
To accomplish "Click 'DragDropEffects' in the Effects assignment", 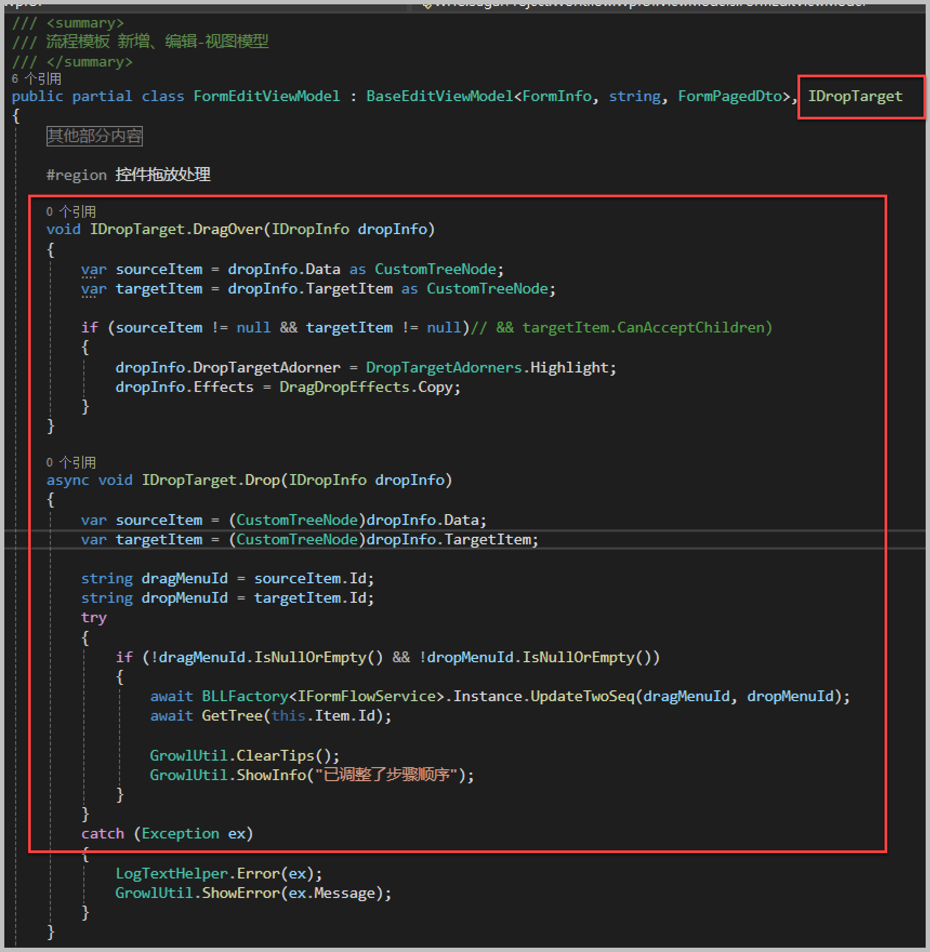I will tap(344, 387).
